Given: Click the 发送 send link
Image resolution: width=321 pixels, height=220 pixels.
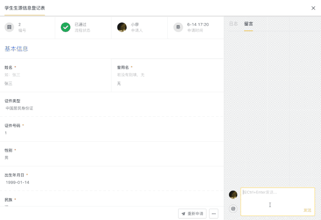Looking at the screenshot, I should click(x=307, y=210).
